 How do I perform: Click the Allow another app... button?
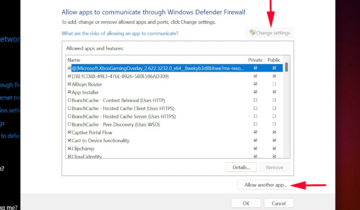pos(265,185)
